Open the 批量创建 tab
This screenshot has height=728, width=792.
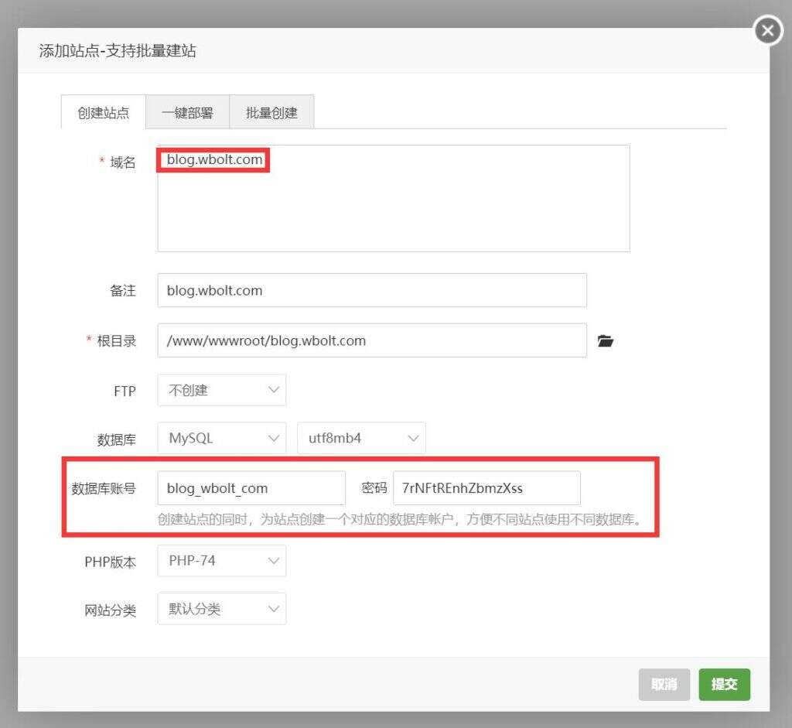pos(271,113)
